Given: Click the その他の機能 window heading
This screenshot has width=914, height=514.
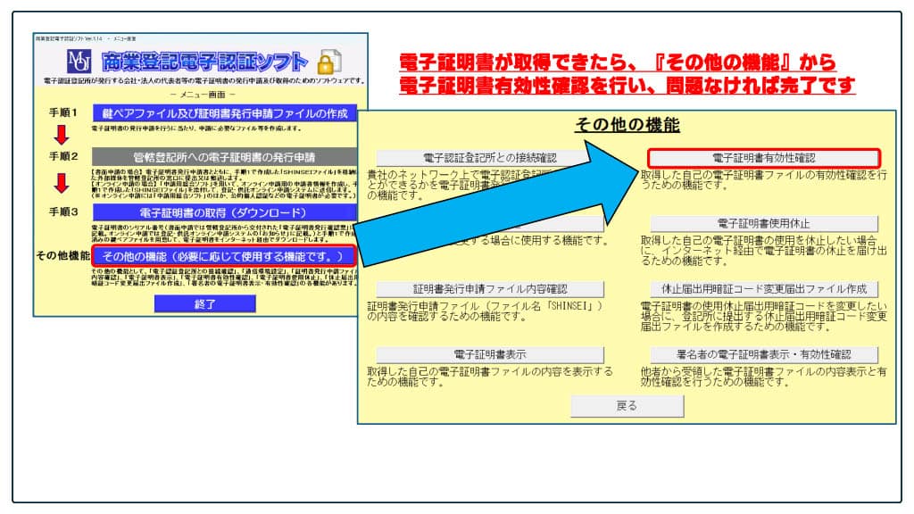Looking at the screenshot, I should coord(627,125).
